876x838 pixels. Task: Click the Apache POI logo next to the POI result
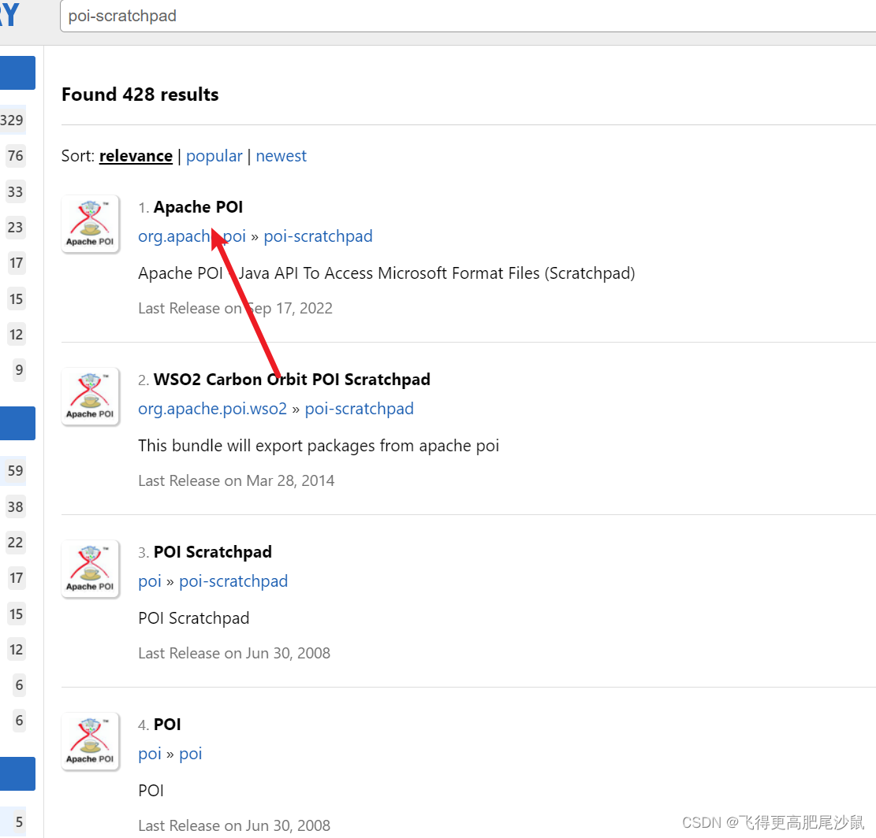coord(90,741)
